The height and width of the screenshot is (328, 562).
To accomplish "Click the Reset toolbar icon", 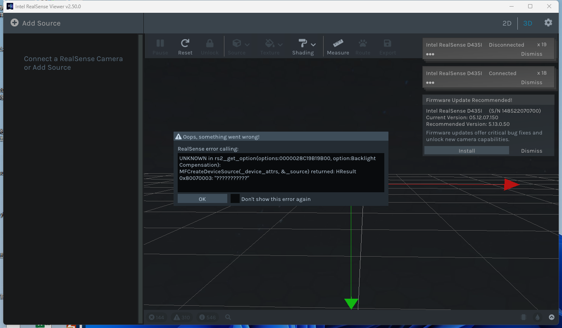I will coord(185,46).
